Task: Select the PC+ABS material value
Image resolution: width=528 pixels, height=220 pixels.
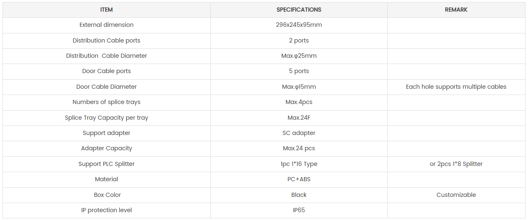Action: click(x=299, y=179)
